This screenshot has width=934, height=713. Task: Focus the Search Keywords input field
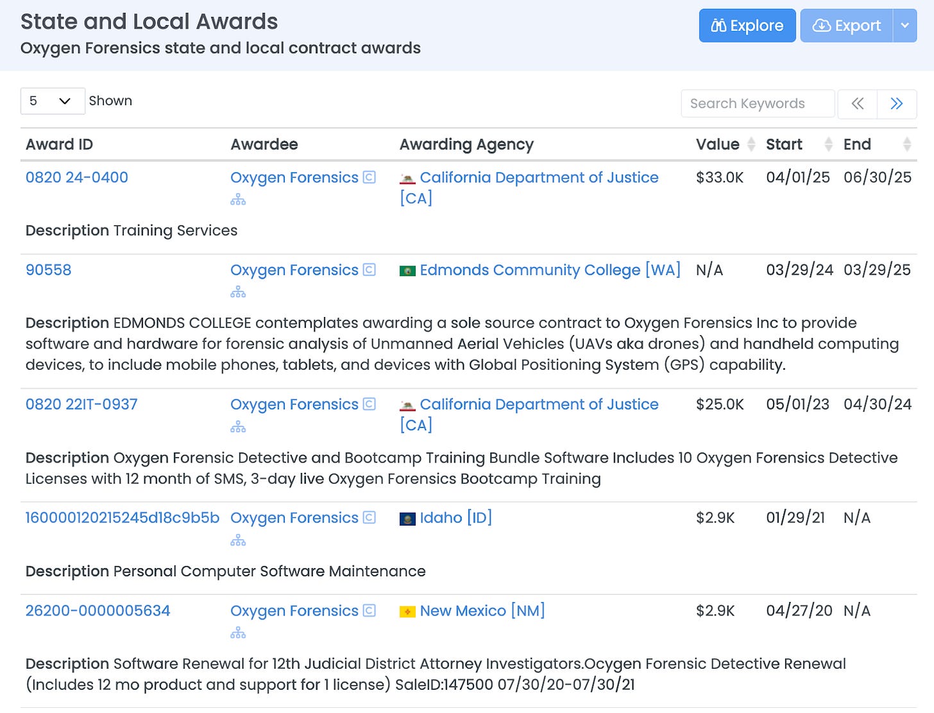tap(758, 103)
